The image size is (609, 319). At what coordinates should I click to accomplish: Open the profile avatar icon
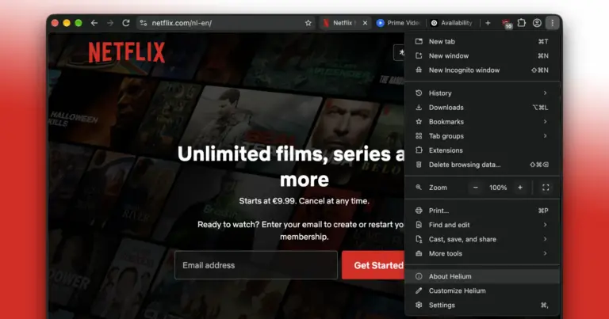click(537, 23)
